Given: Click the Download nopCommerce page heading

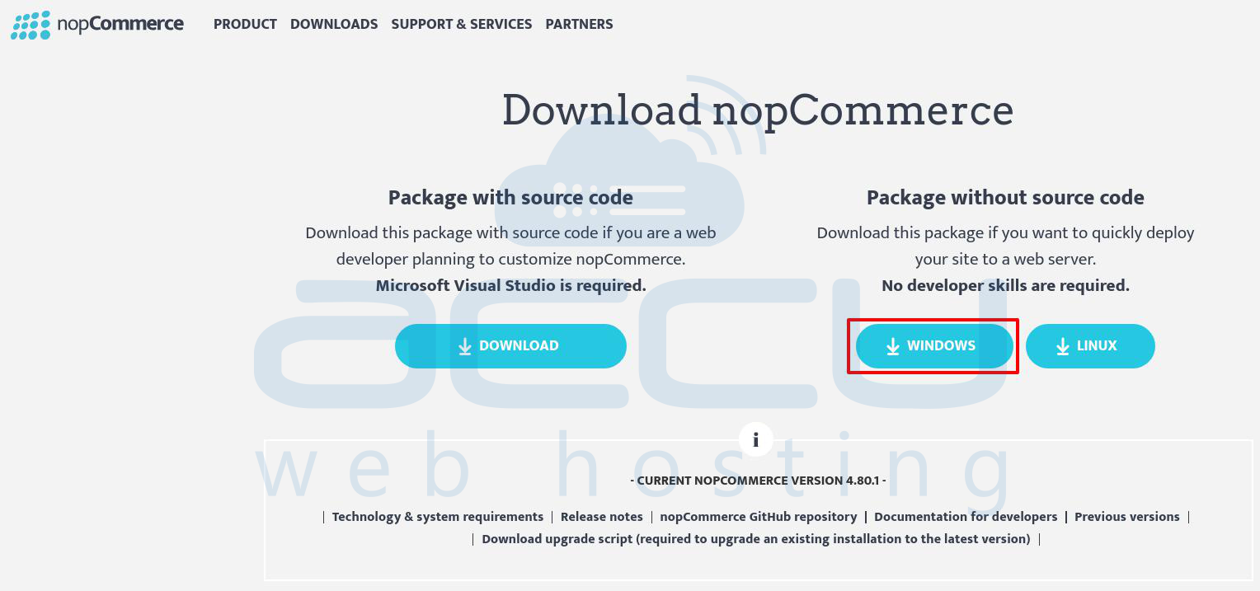Looking at the screenshot, I should pos(758,111).
